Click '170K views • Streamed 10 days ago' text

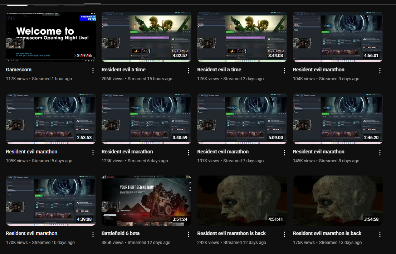pyautogui.click(x=40, y=243)
